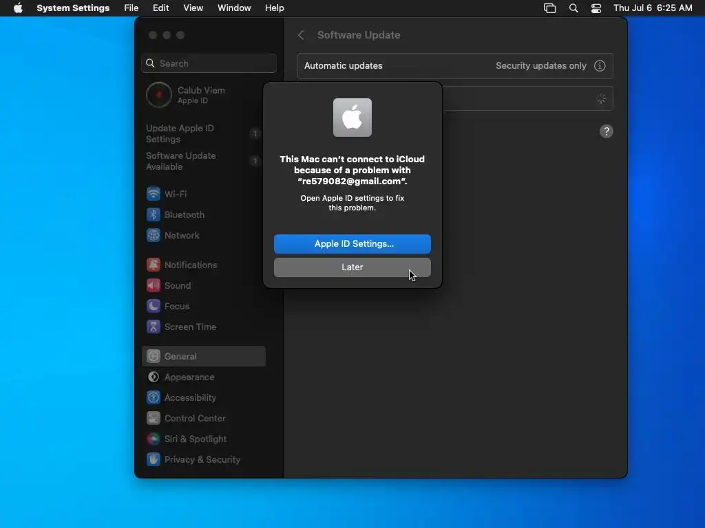Select the General gear icon in the sidebar
The width and height of the screenshot is (705, 528).
[x=154, y=356]
